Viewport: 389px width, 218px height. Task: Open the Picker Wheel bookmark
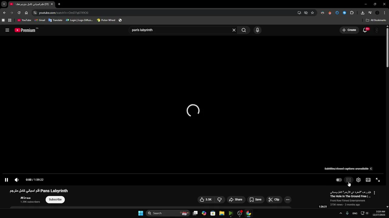(x=106, y=20)
